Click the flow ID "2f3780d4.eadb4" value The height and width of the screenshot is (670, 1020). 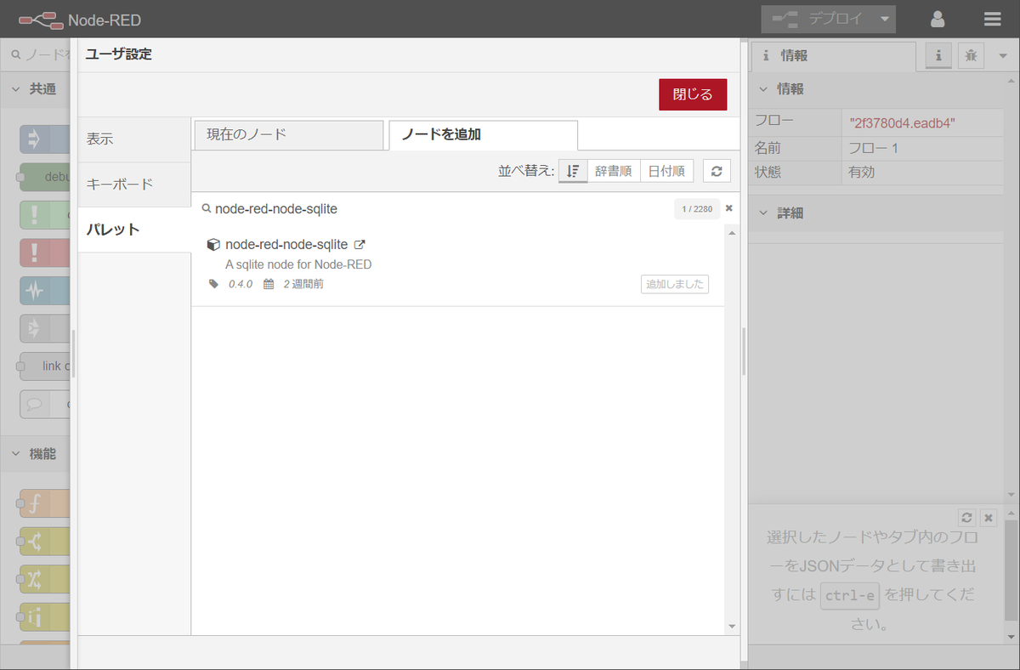pos(903,123)
